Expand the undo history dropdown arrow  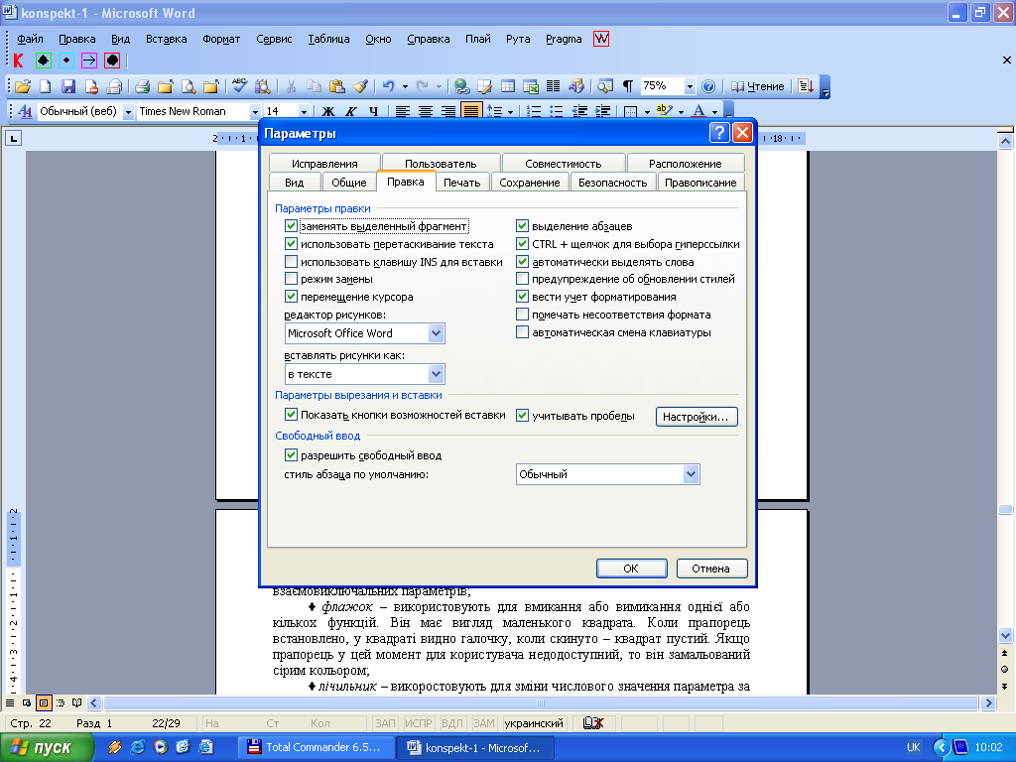405,86
